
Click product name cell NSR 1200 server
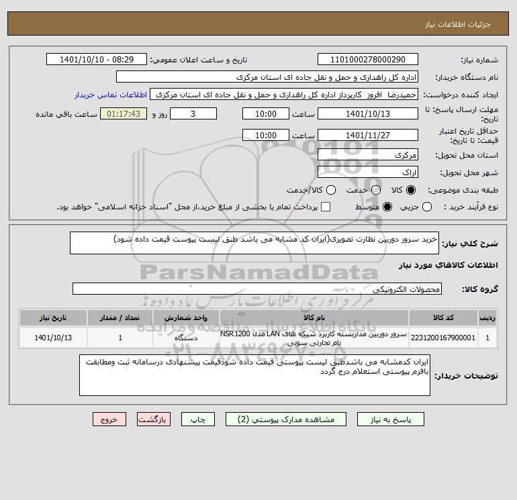(314, 338)
